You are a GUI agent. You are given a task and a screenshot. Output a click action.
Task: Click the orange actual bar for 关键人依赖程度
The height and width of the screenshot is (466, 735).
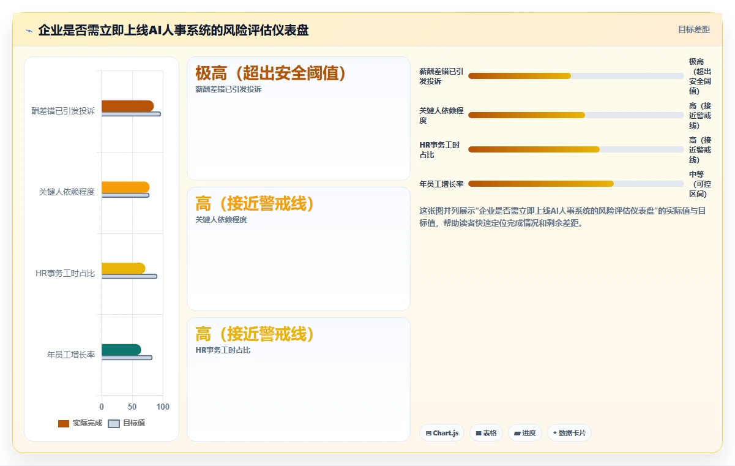(x=125, y=187)
